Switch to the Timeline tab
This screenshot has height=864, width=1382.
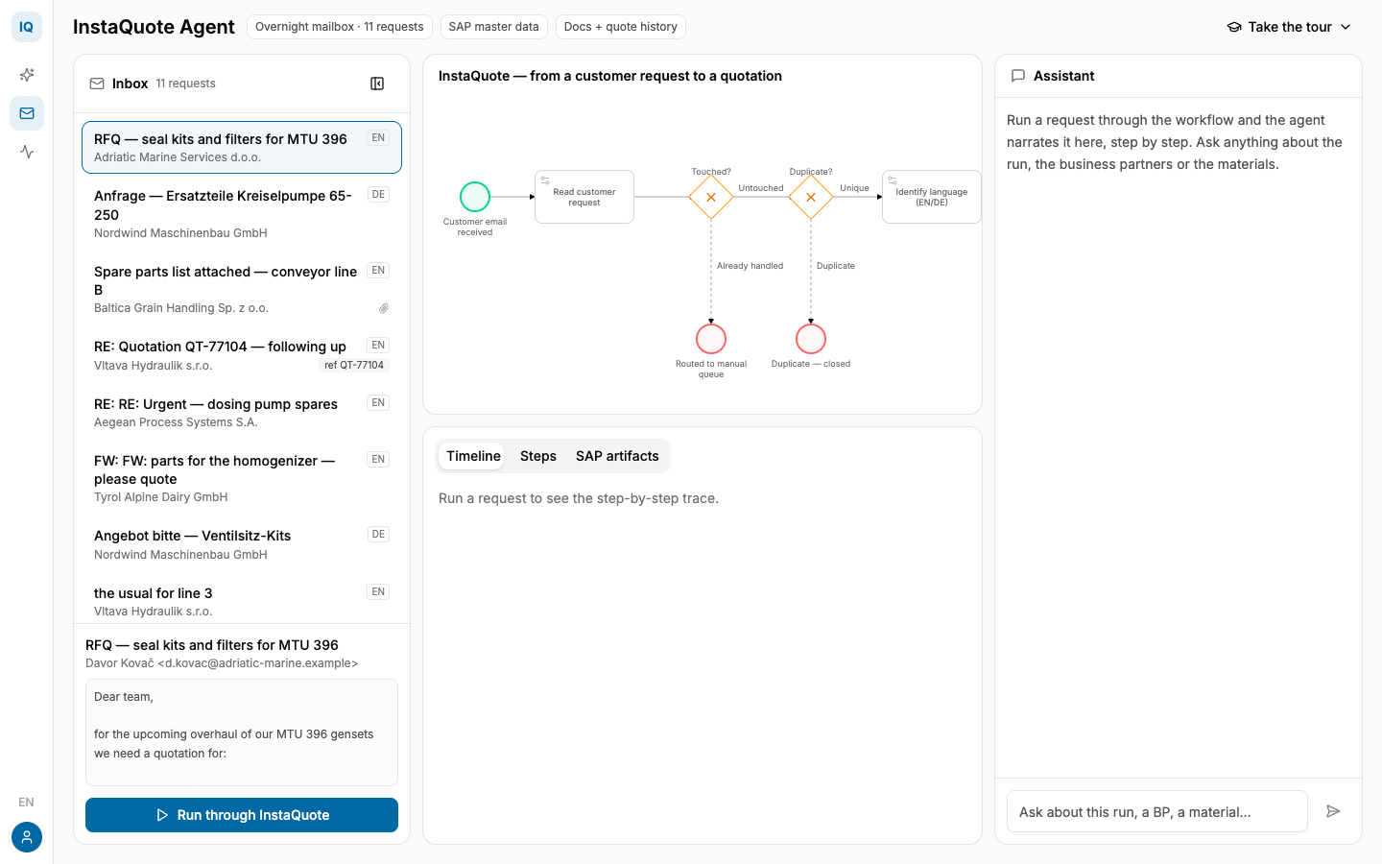click(x=473, y=456)
